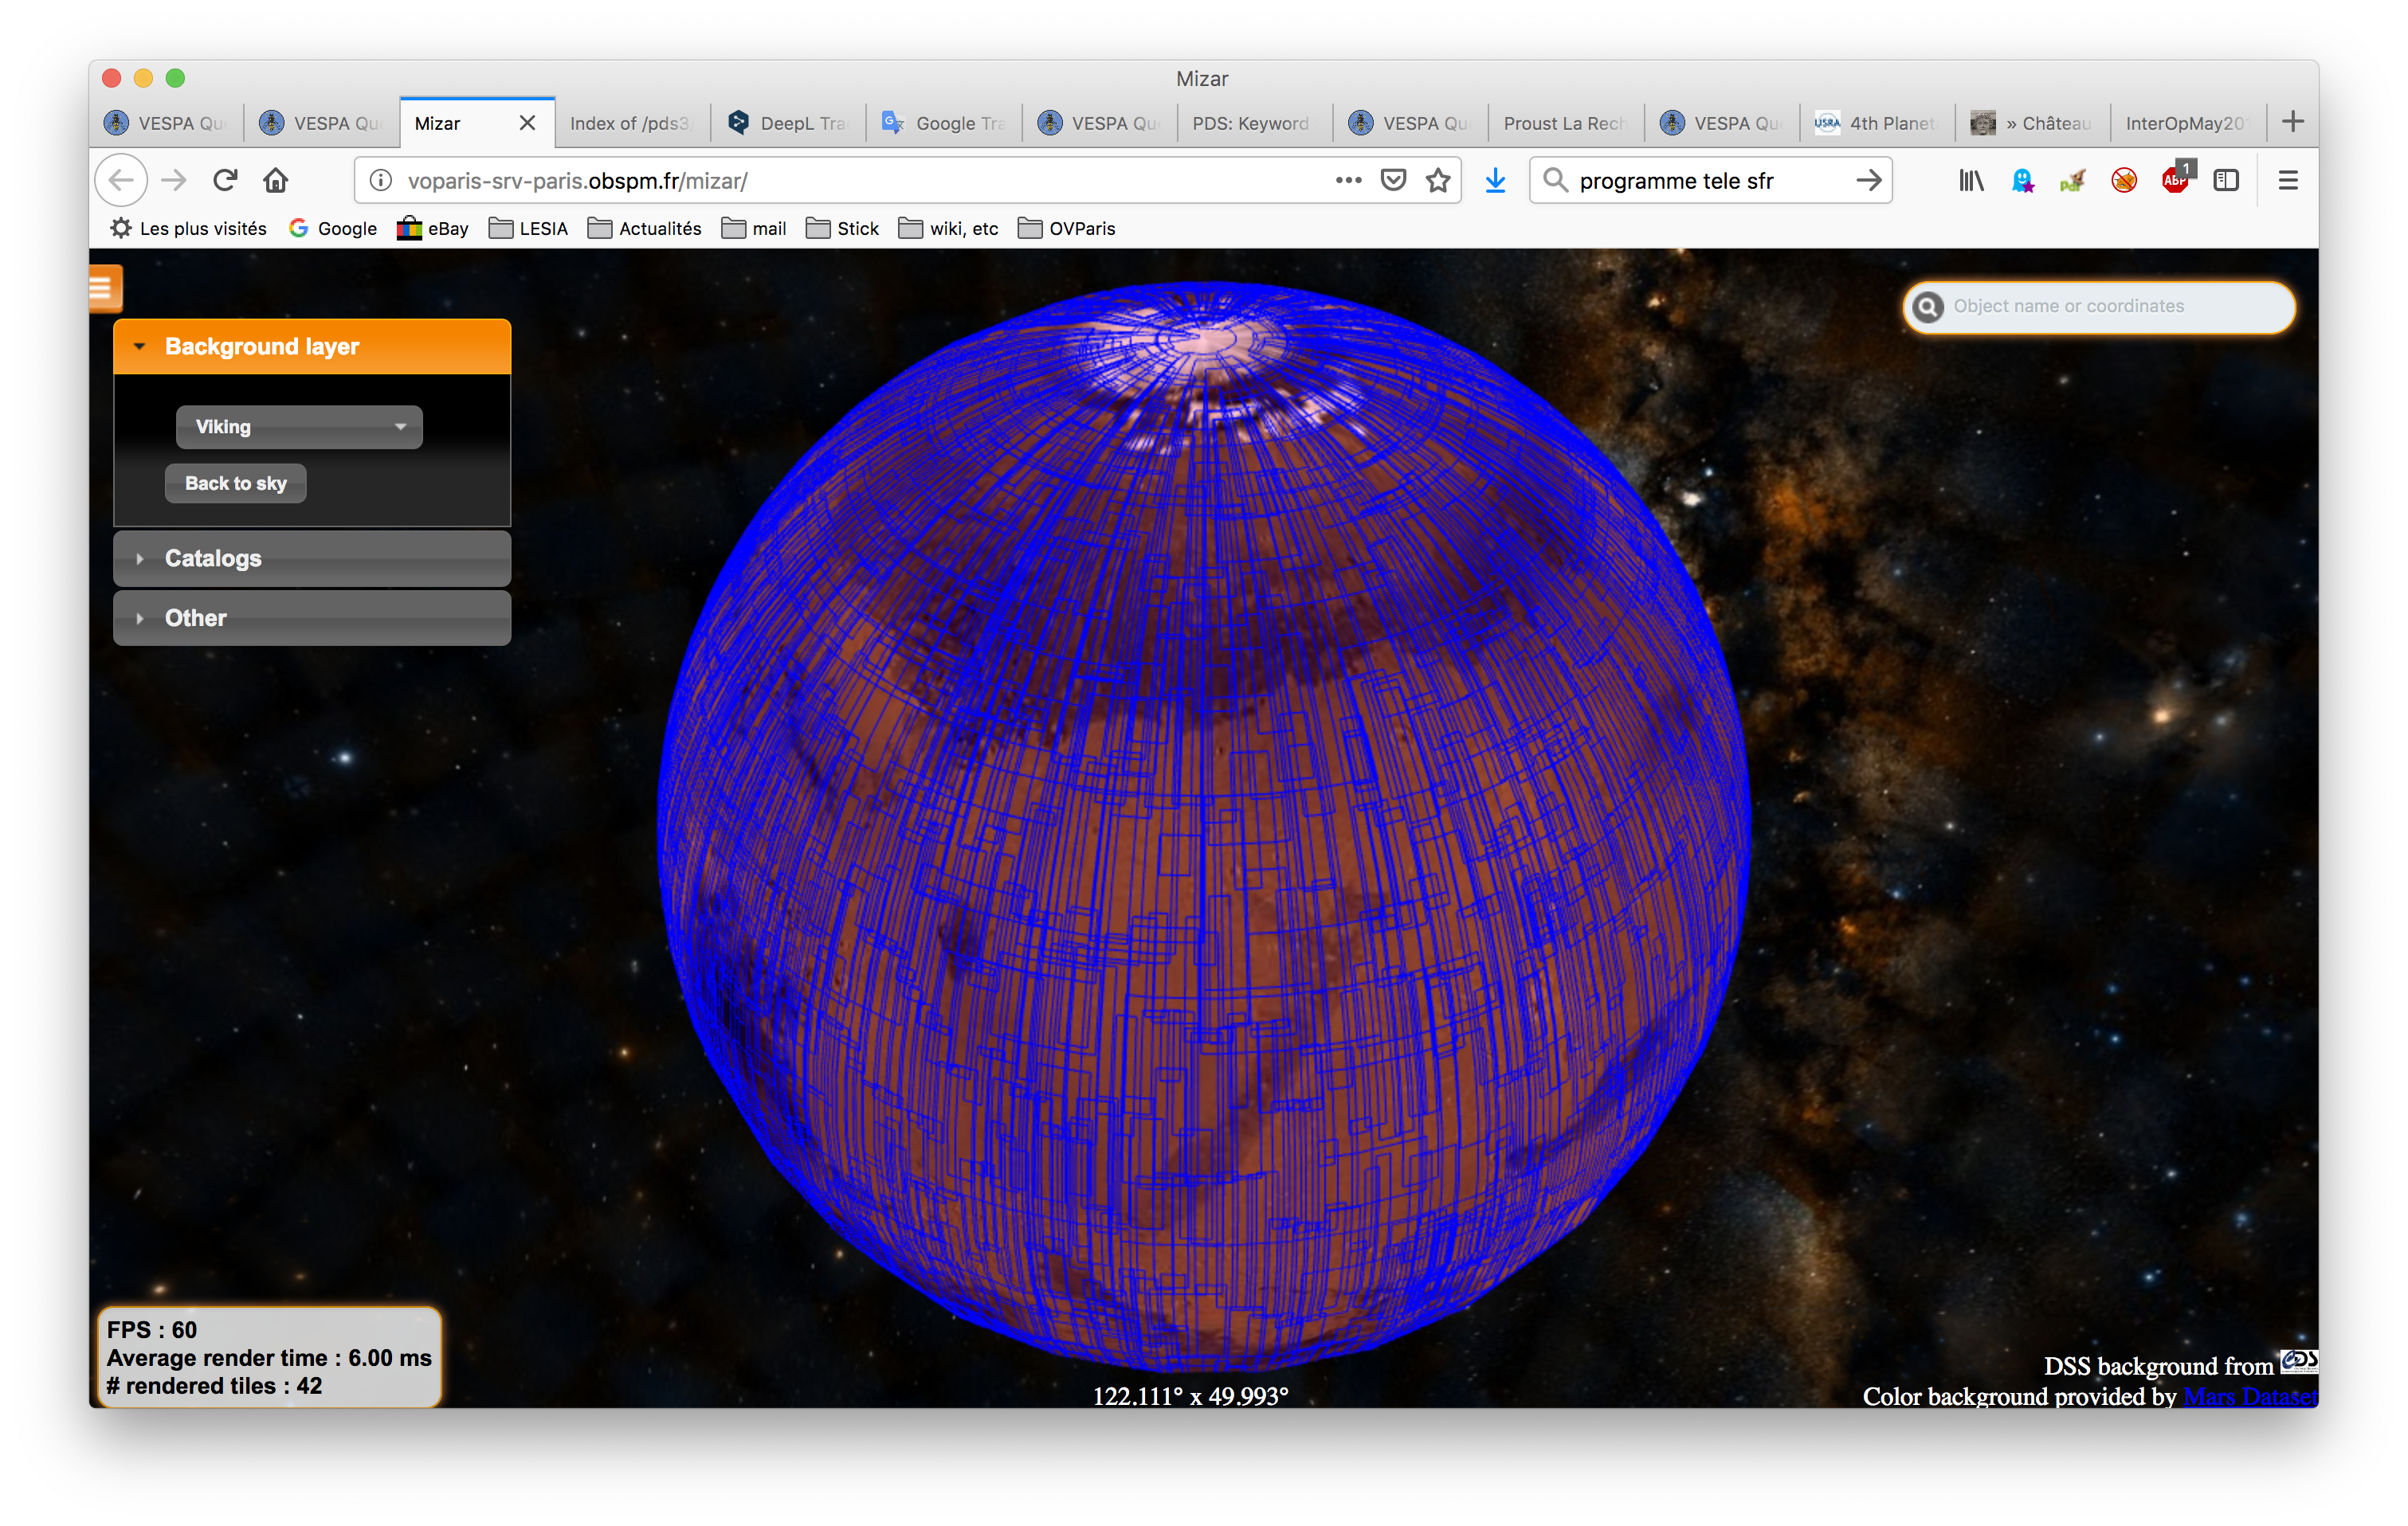Open the Actualités bookmarks folder
This screenshot has height=1526, width=2408.
[x=645, y=229]
